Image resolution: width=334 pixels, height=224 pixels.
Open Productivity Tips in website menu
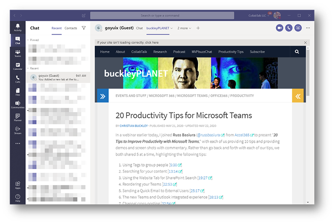pyautogui.click(x=231, y=52)
